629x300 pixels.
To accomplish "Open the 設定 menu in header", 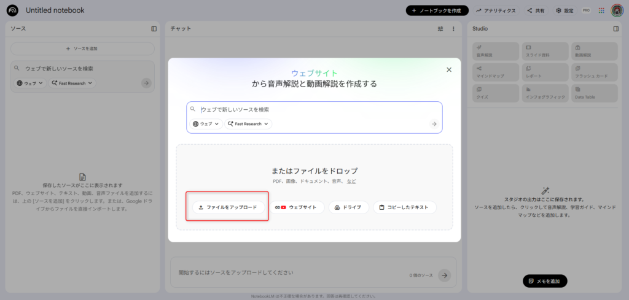I will pos(565,10).
